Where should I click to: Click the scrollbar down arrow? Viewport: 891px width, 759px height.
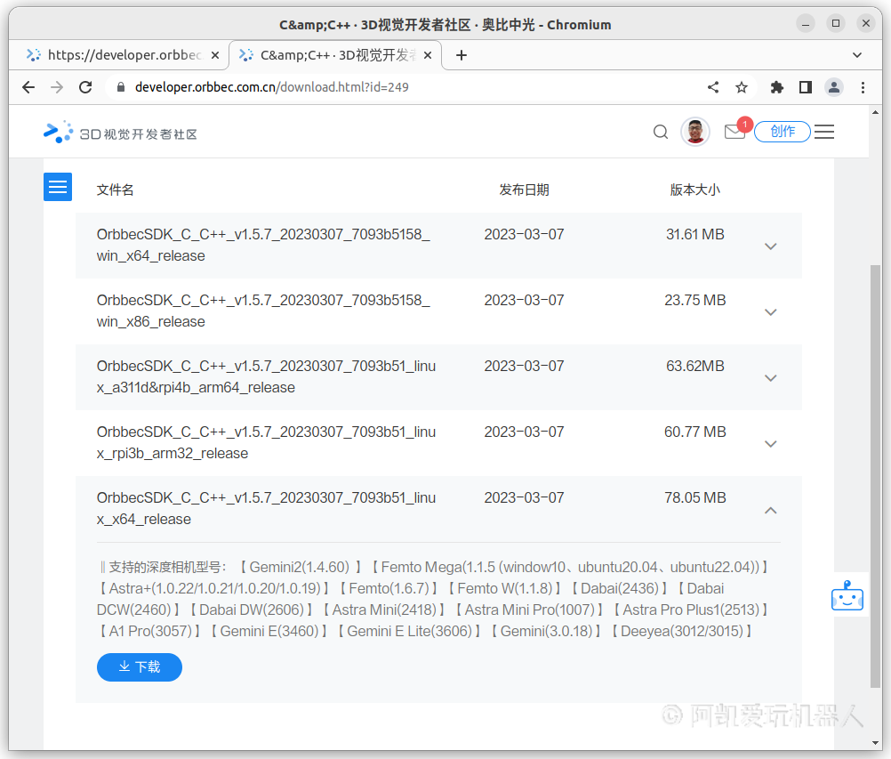point(875,742)
